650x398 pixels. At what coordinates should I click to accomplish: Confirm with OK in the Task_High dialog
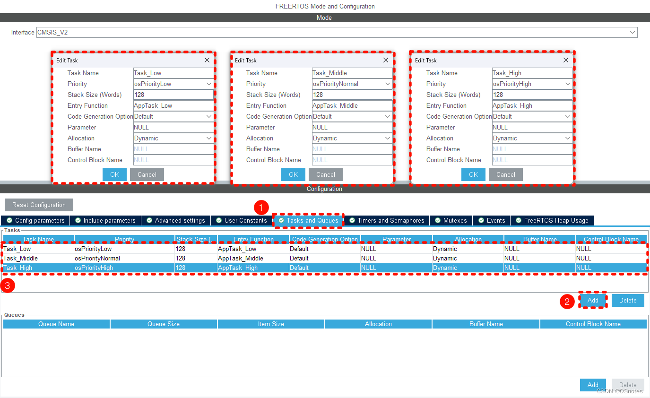click(x=473, y=174)
